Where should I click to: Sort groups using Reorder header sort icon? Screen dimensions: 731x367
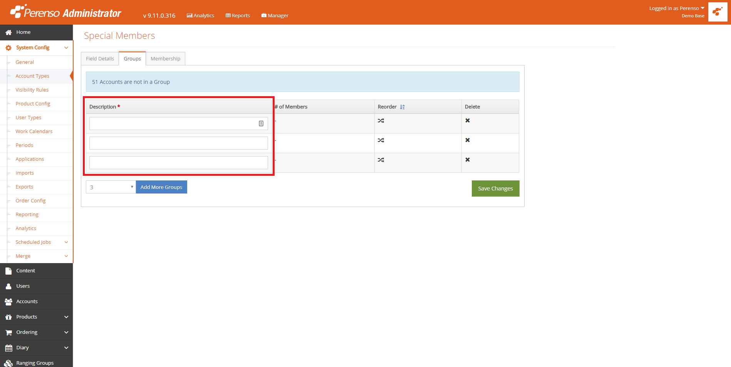click(402, 107)
